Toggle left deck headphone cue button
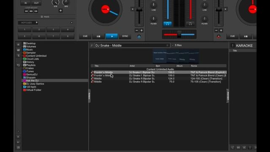This screenshot has width=270, height=152. tap(167, 24)
